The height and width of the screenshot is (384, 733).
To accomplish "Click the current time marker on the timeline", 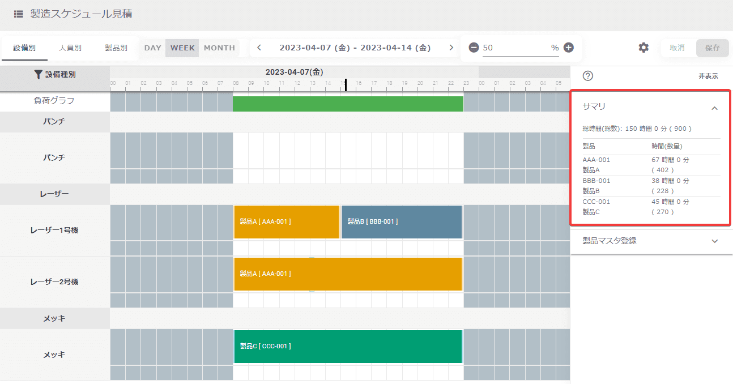I will pyautogui.click(x=346, y=84).
